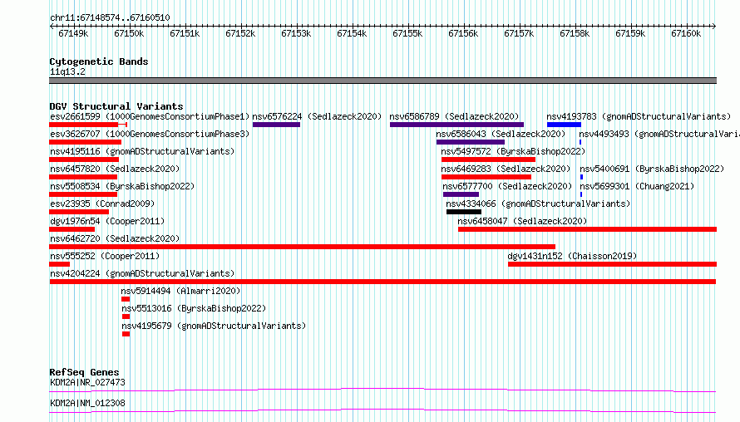Click the small red bar of nsv5914494
This screenshot has height=422, width=740.
coord(126,299)
